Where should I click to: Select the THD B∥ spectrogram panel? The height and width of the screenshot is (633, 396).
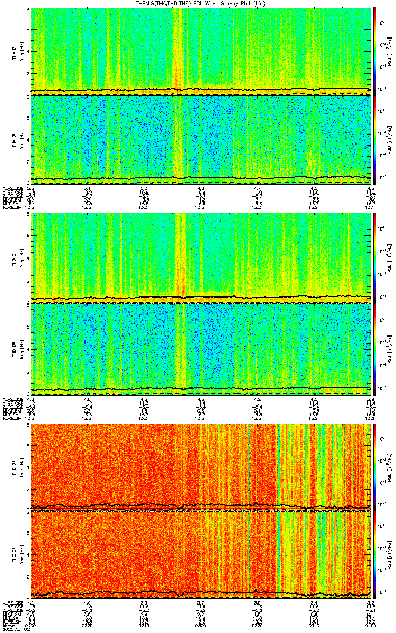(x=201, y=349)
